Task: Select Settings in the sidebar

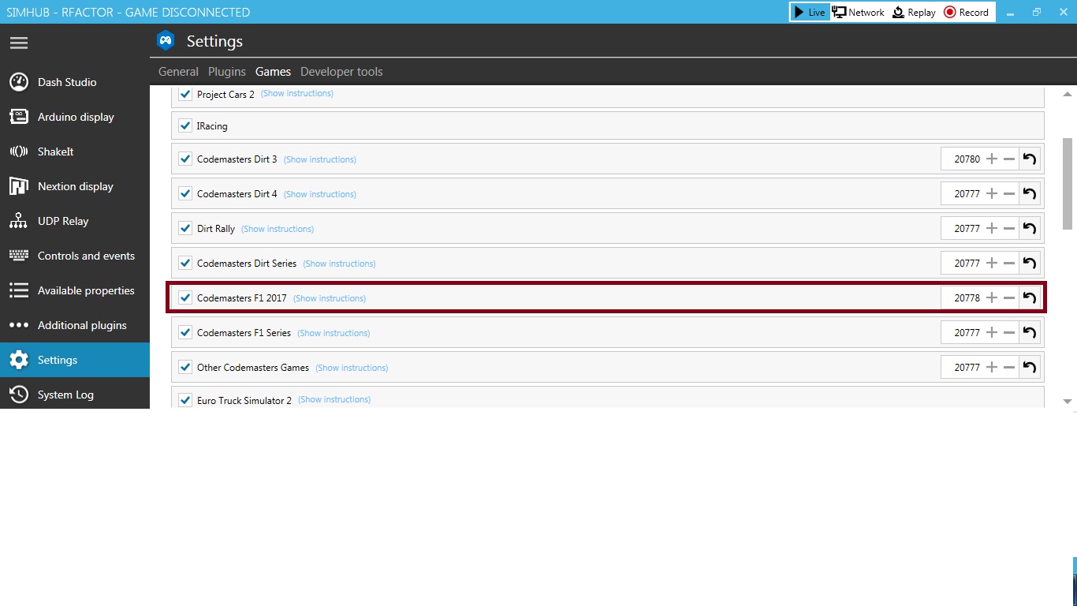Action: click(75, 360)
